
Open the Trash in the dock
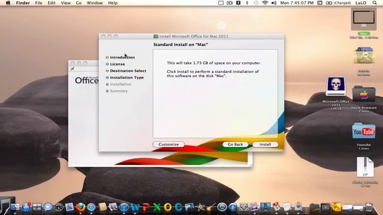pyautogui.click(x=369, y=207)
